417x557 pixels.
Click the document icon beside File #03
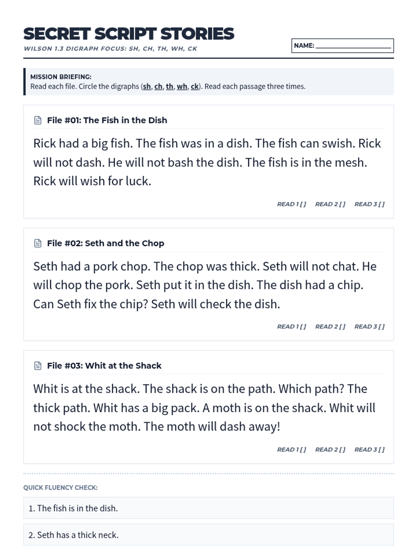(x=38, y=366)
